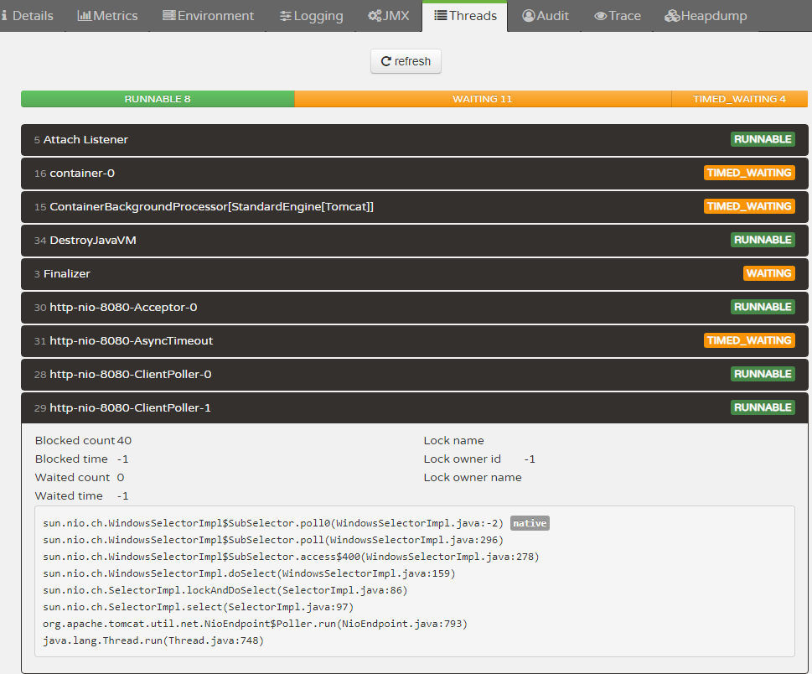812x674 pixels.
Task: Click the RUNNABLE 8 progress segment
Action: [x=158, y=99]
